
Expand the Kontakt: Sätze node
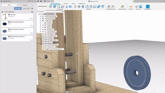point(40,21)
